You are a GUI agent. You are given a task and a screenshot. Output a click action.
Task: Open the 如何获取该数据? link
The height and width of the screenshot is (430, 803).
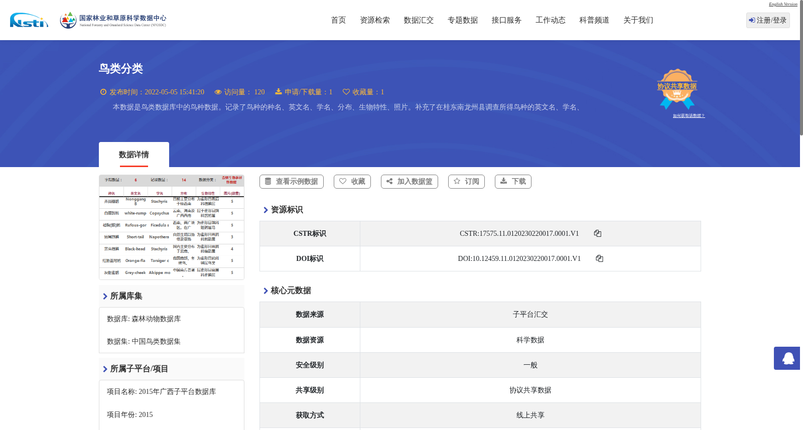click(689, 115)
